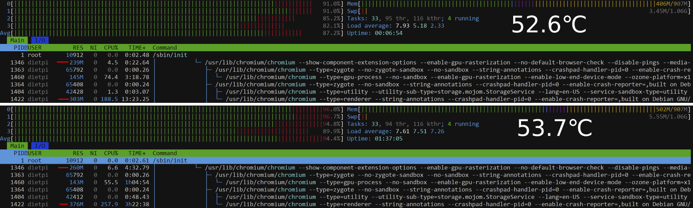The image size is (693, 208).
Task: Click the red marker beside 376M
Action: click(64, 205)
